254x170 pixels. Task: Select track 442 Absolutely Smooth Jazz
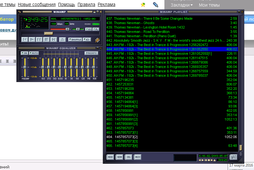(x=172, y=40)
